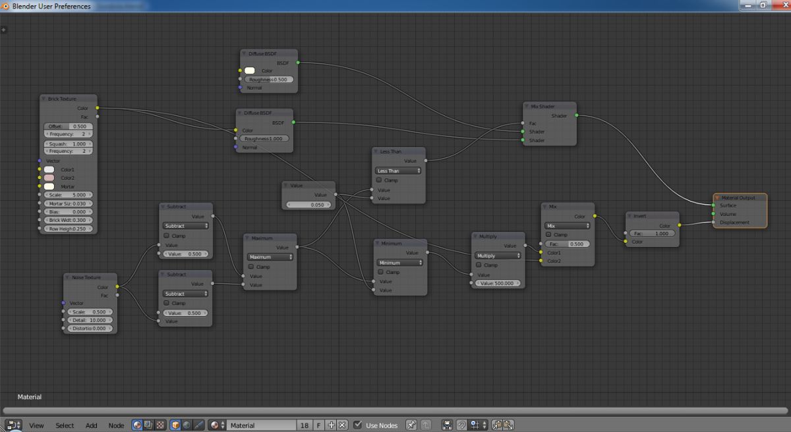Enable Clamp on Minimum node
The height and width of the screenshot is (432, 791).
point(380,272)
